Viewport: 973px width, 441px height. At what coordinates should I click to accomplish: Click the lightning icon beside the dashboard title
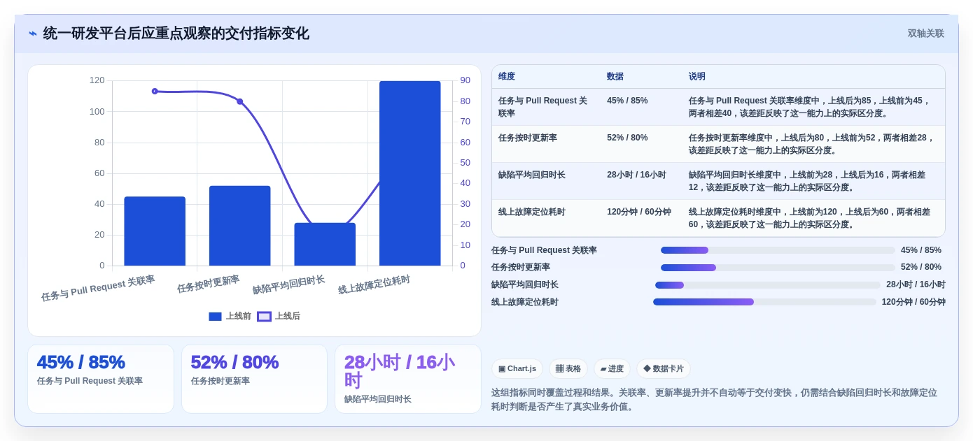pyautogui.click(x=33, y=34)
